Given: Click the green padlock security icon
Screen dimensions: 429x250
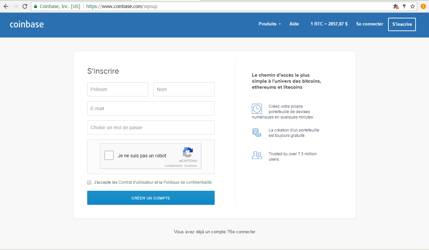Looking at the screenshot, I should click(36, 6).
